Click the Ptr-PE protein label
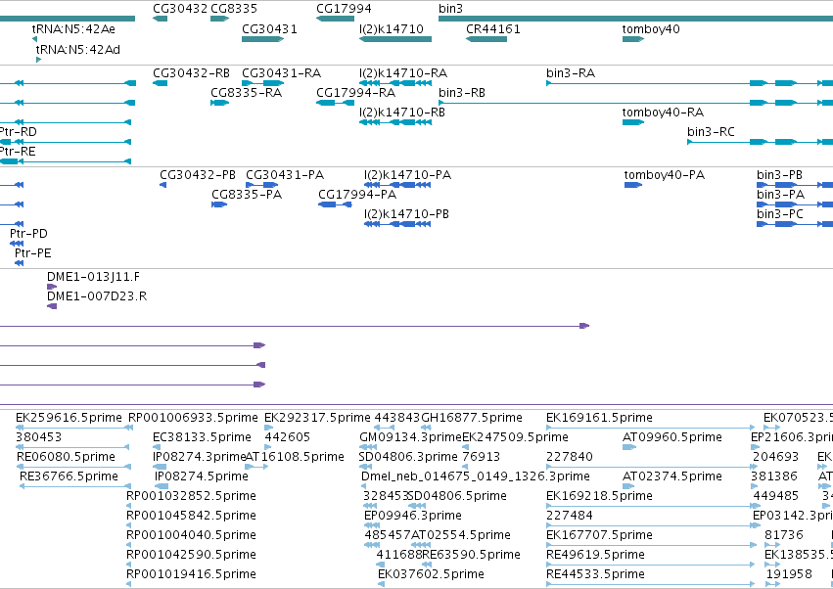This screenshot has height=589, width=833. tap(33, 253)
